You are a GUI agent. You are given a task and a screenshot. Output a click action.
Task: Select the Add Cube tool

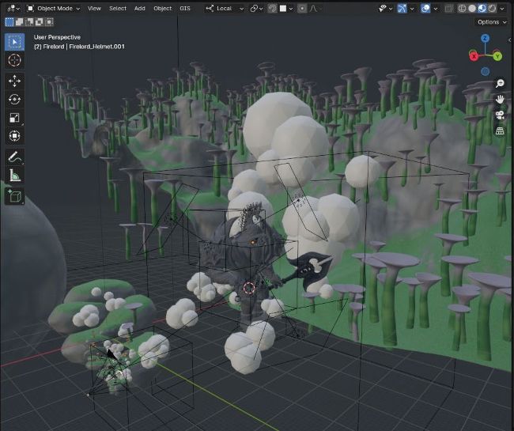click(14, 195)
